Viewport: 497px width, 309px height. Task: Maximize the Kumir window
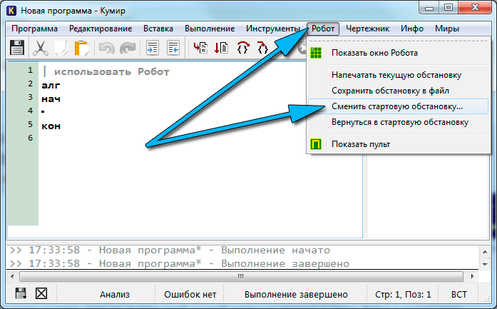pos(449,8)
